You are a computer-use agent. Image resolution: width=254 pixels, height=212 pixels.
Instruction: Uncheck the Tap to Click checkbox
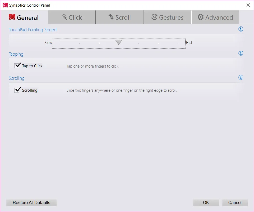tap(17, 66)
